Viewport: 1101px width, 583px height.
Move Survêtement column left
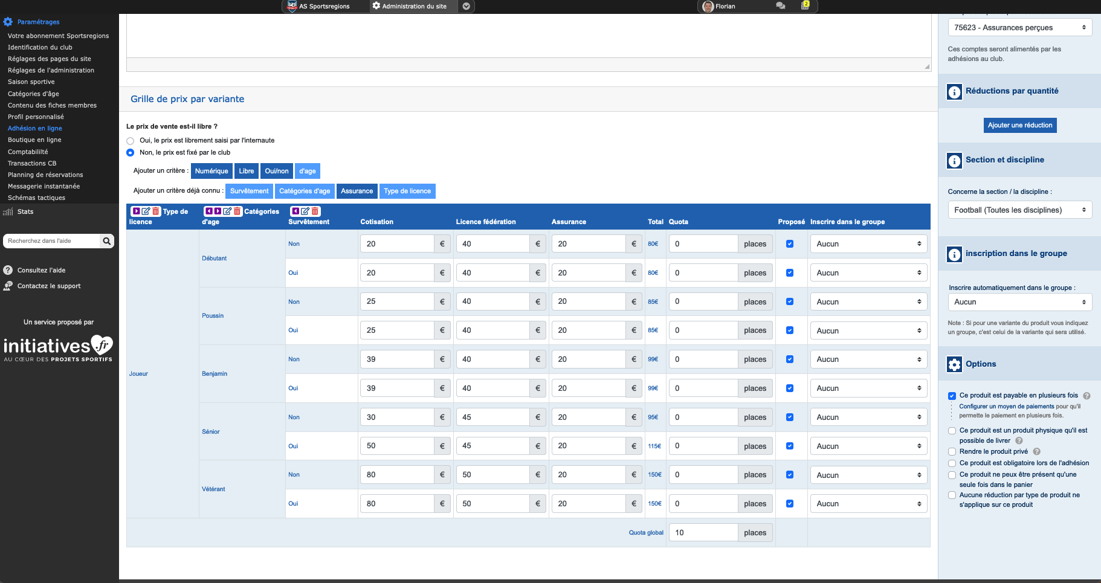pos(295,211)
